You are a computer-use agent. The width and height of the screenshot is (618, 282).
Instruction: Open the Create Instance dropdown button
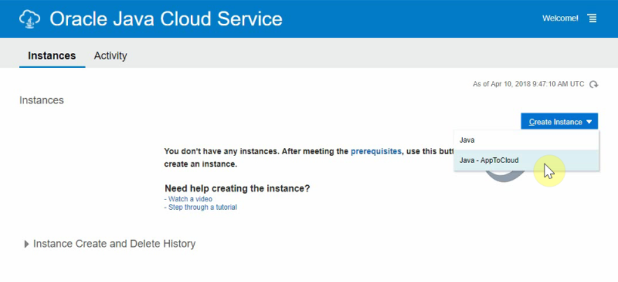[559, 122]
